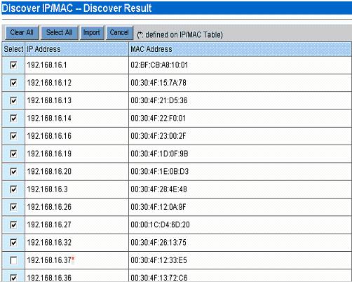Uncheck the checkbox for 192.168.16.32

click(13, 243)
